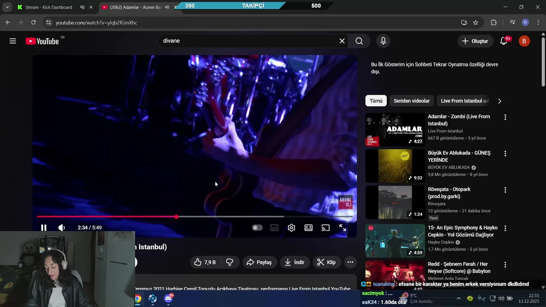Enter full screen mode
The height and width of the screenshot is (307, 546).
(x=343, y=228)
